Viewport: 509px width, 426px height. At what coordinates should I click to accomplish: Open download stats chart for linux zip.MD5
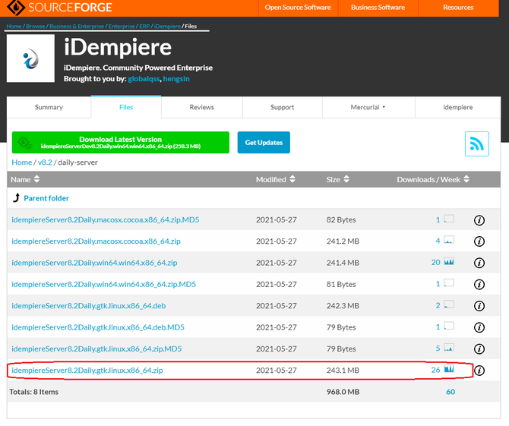click(449, 347)
